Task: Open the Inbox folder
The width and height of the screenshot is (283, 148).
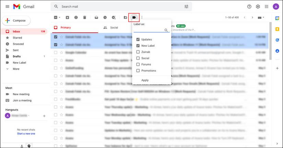Action: point(24,31)
